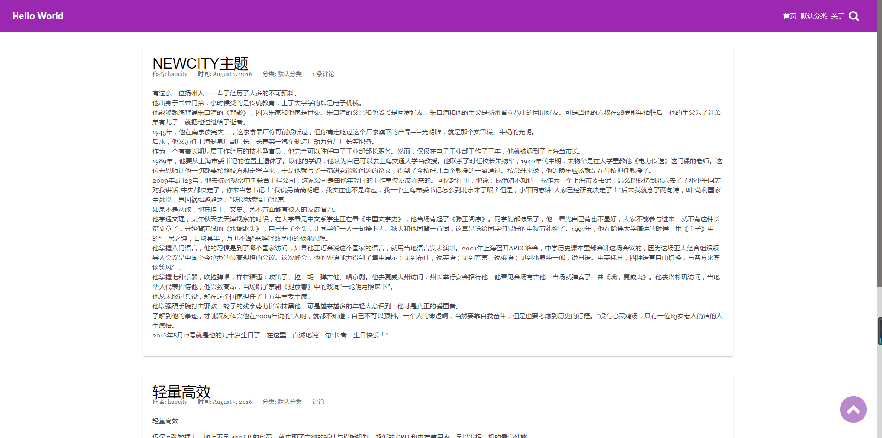The height and width of the screenshot is (438, 882).
Task: Open the 默认分类 category link under NEWCITY主题
Action: click(x=289, y=74)
